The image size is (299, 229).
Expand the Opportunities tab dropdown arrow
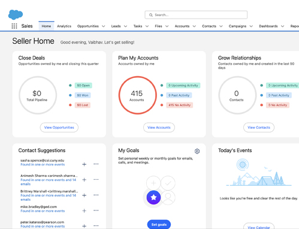(104, 26)
